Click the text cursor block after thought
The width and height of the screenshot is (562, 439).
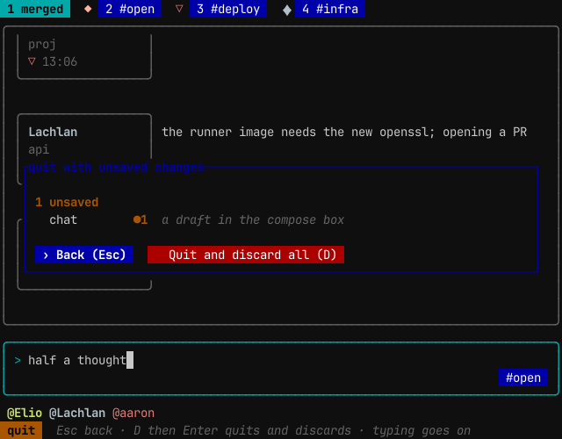point(130,360)
